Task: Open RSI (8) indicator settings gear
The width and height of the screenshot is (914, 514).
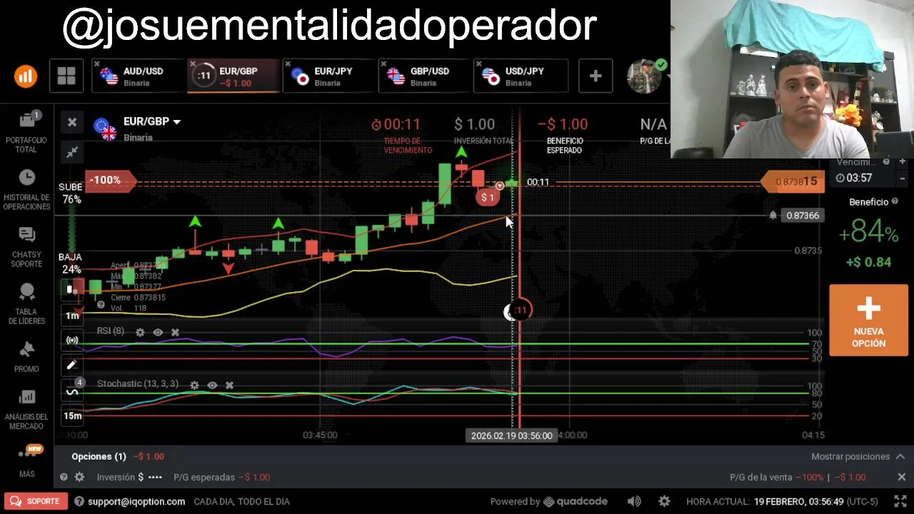Action: [140, 332]
